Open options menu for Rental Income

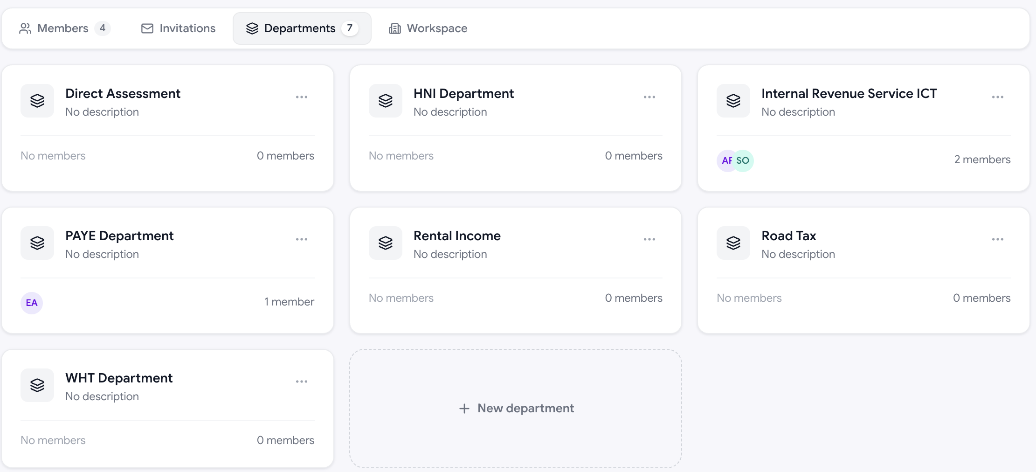[x=649, y=239]
